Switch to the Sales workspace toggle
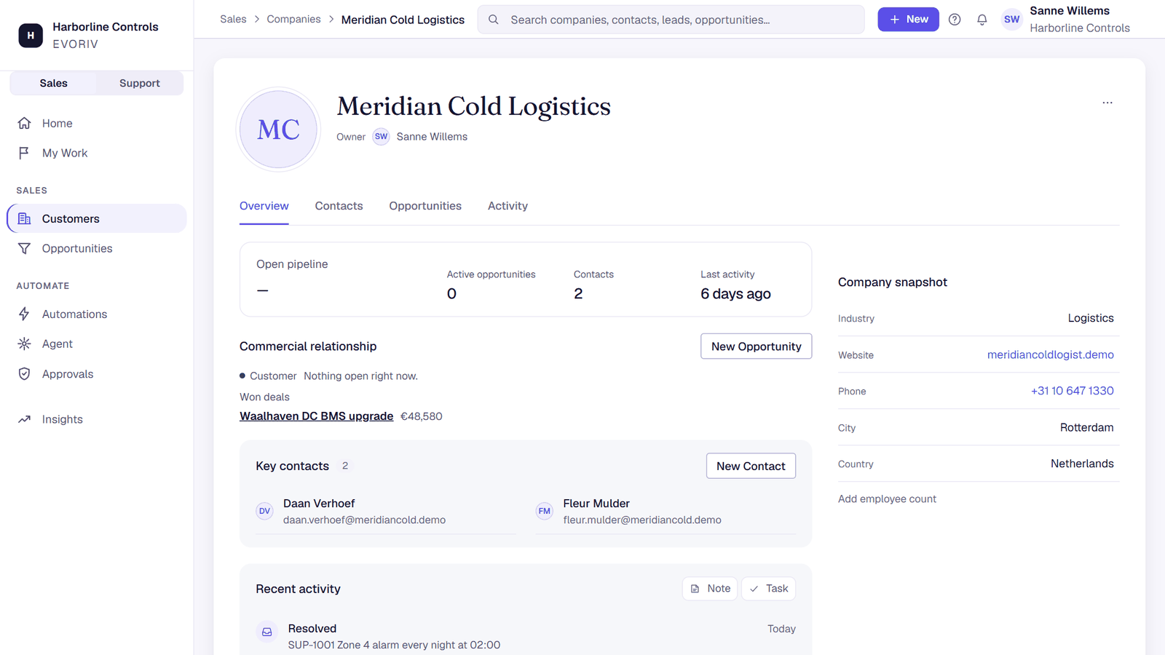This screenshot has height=655, width=1165. [53, 83]
